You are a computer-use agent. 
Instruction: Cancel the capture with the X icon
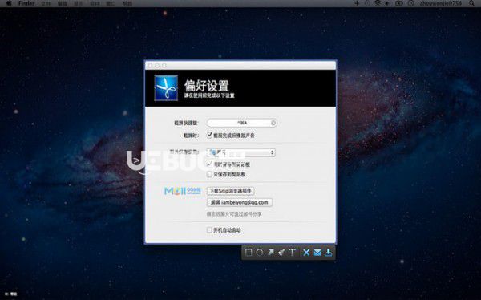coord(306,253)
